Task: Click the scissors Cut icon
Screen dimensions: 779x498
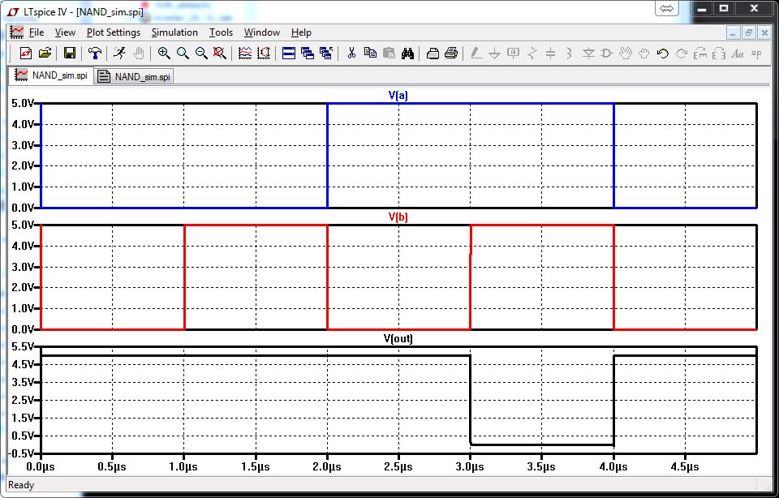Action: (x=351, y=54)
